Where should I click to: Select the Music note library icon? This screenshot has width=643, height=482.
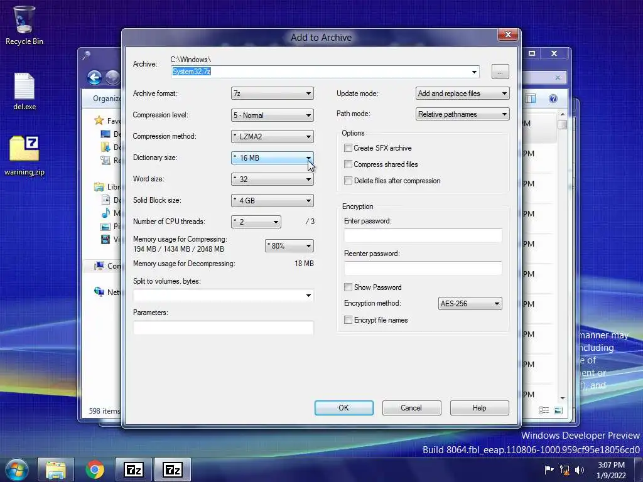point(105,213)
